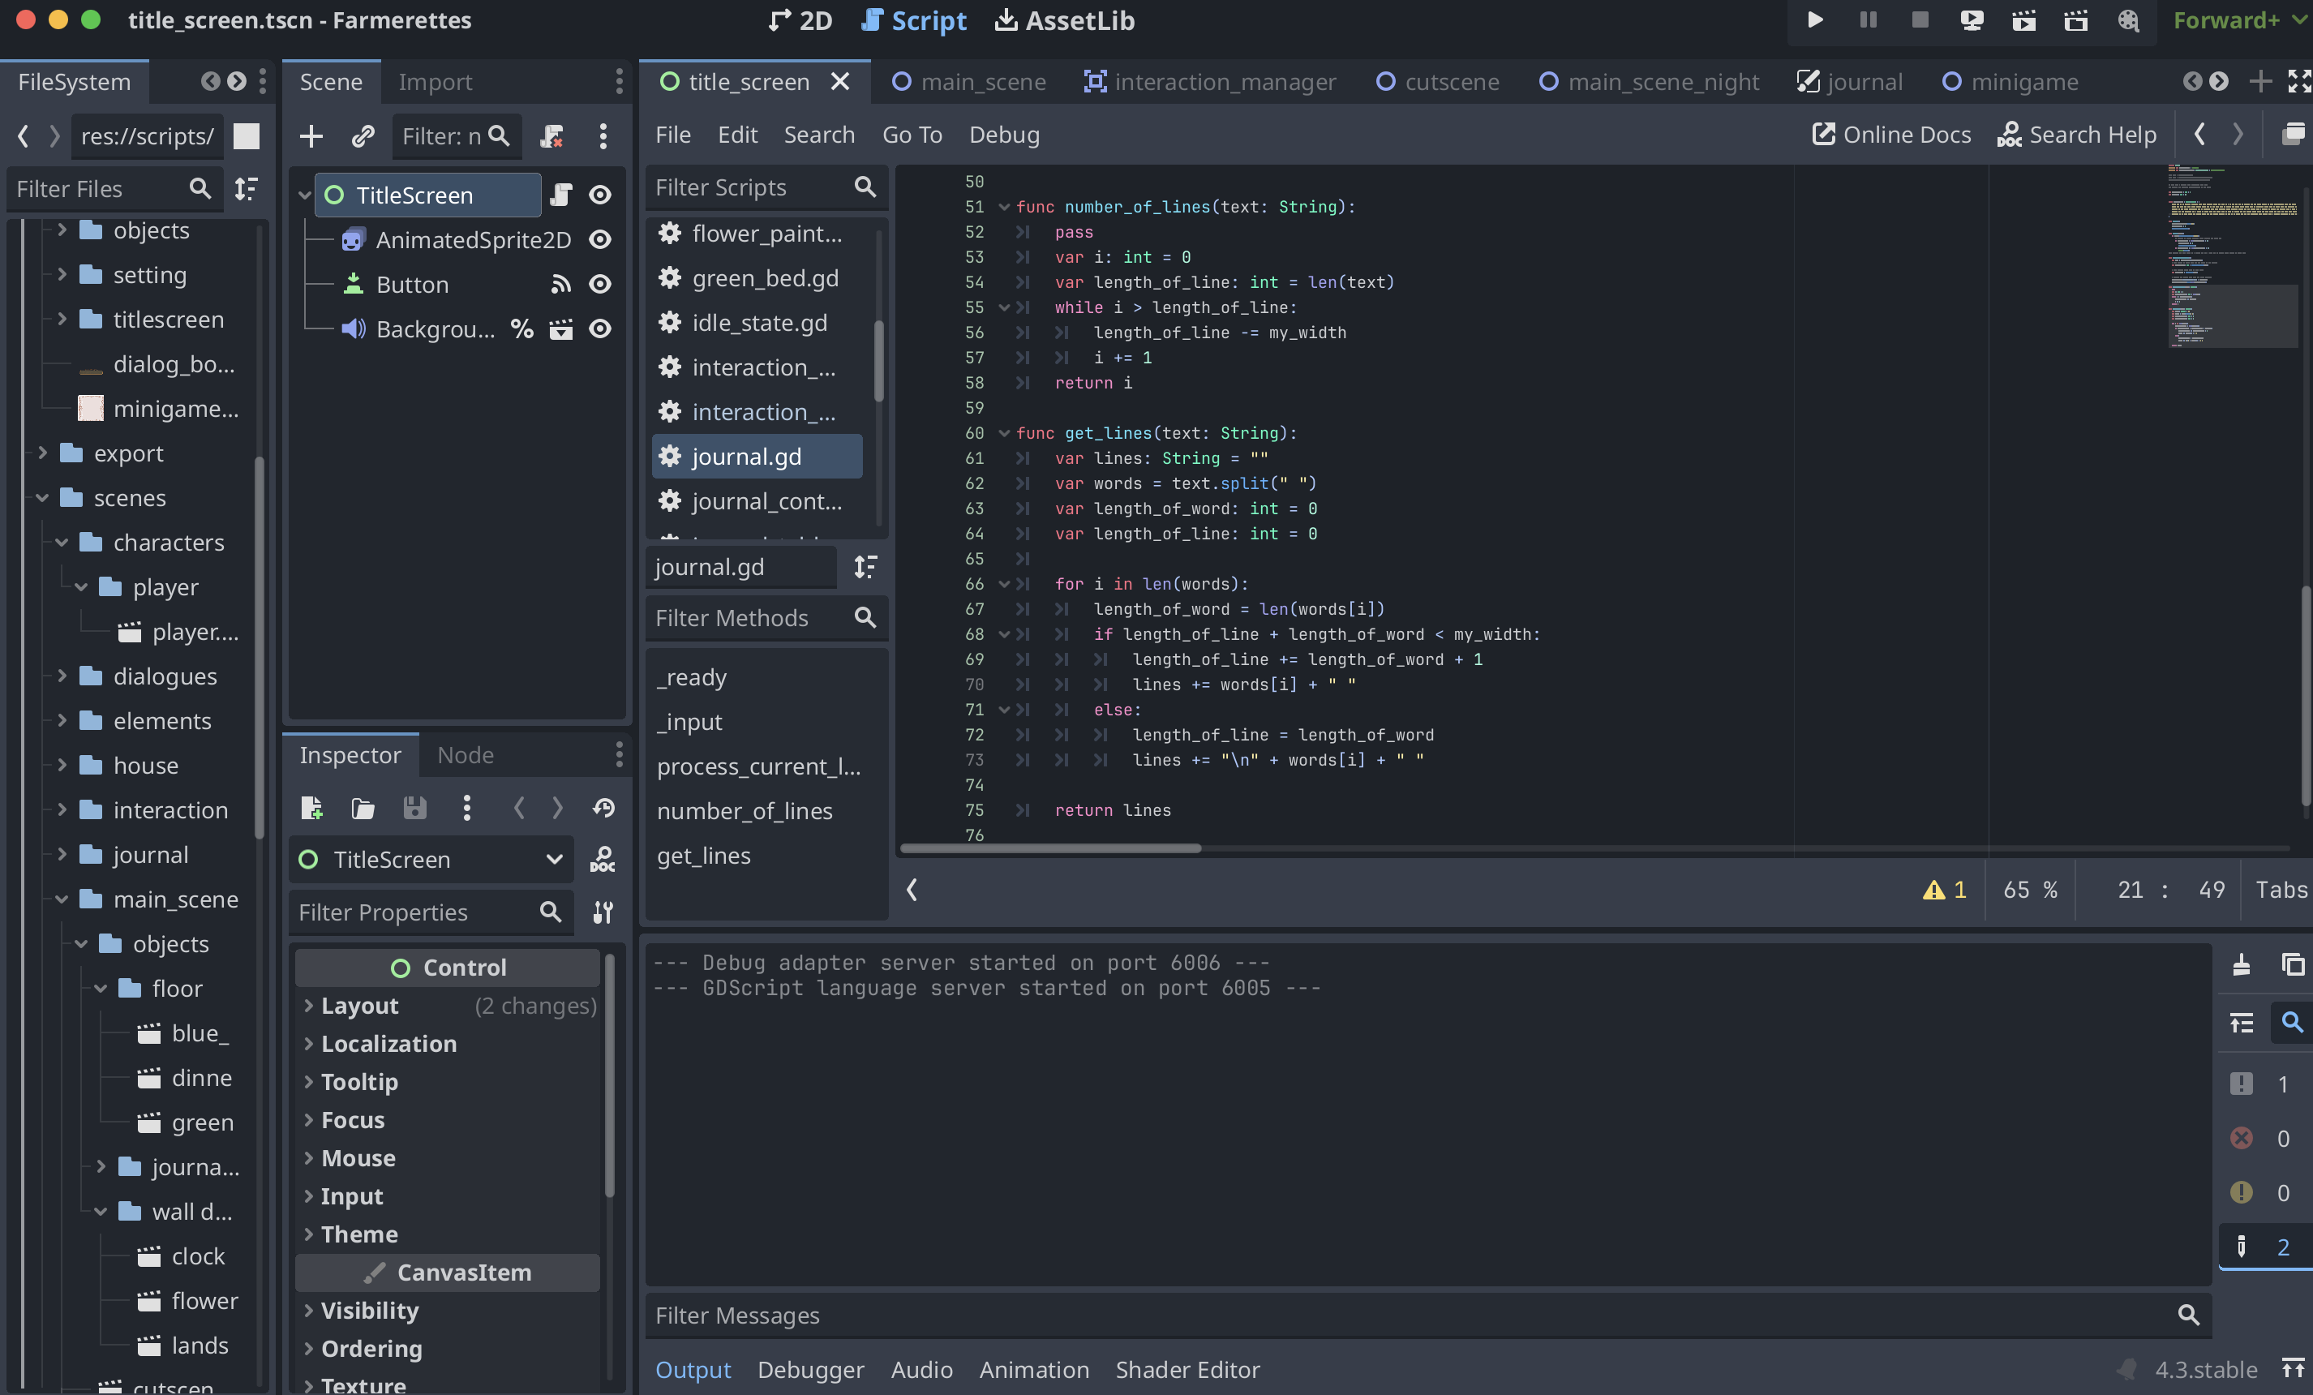Click Filter Methods search field
This screenshot has width=2313, height=1395.
coord(766,619)
